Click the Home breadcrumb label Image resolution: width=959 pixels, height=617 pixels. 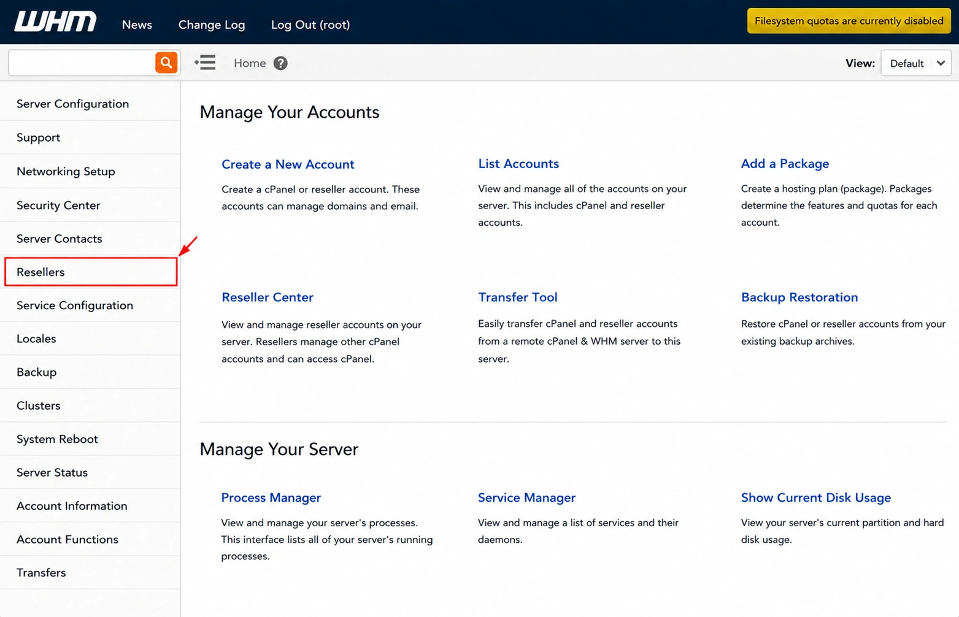click(x=250, y=63)
